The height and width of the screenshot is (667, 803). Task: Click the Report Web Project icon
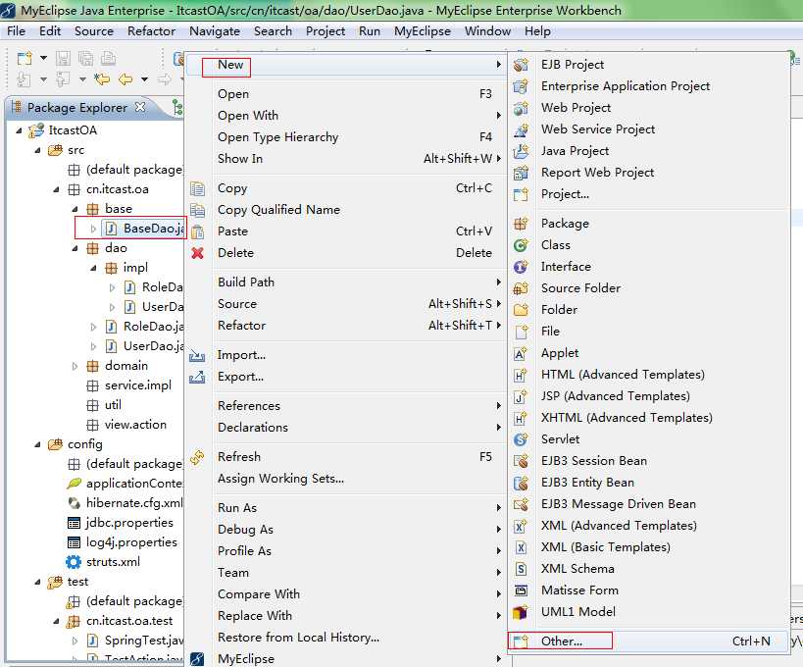tap(521, 173)
